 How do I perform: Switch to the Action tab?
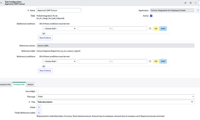(x=30, y=84)
